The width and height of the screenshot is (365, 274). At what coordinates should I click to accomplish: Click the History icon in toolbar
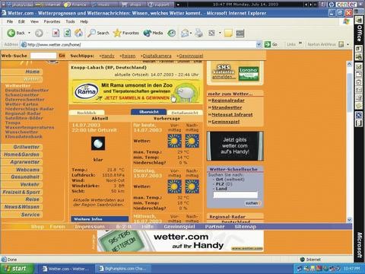(172, 33)
